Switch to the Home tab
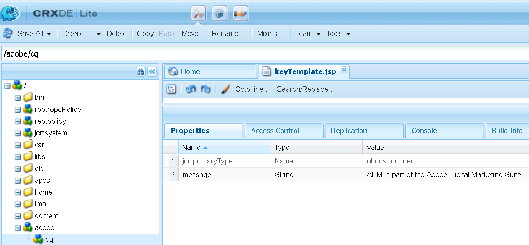Screen dimensions: 529x245 210,71
